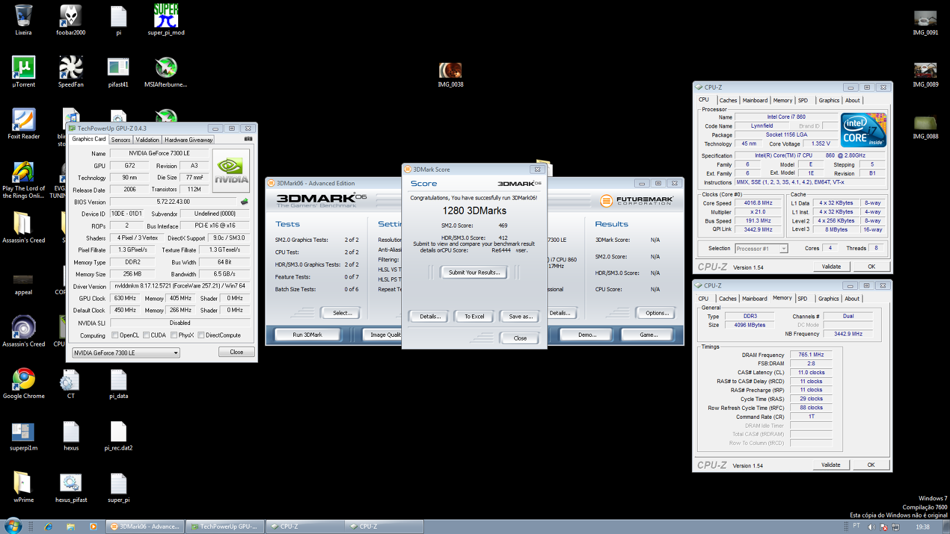The width and height of the screenshot is (950, 534).
Task: Switch to the Sensors tab in GPU-Z
Action: click(121, 140)
